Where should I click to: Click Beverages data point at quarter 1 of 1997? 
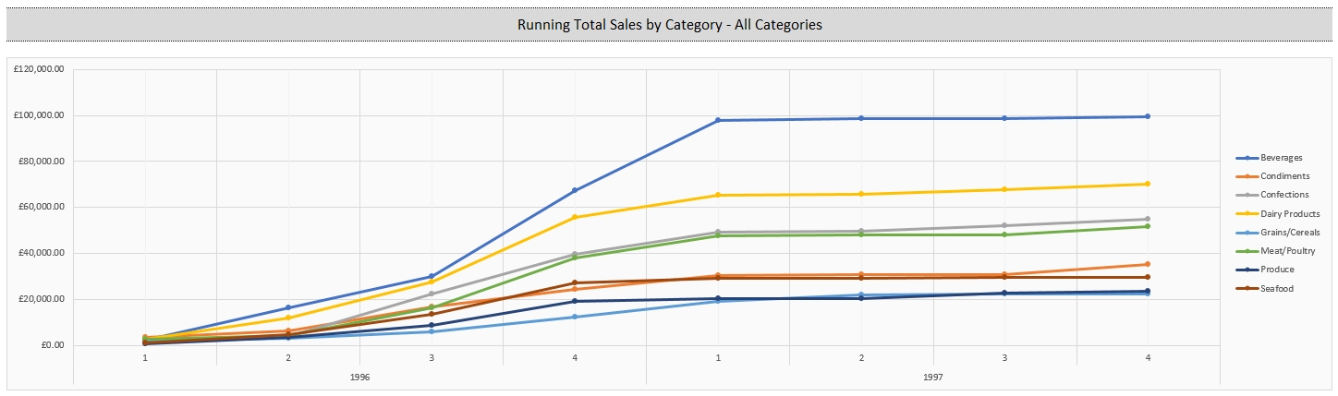(718, 120)
